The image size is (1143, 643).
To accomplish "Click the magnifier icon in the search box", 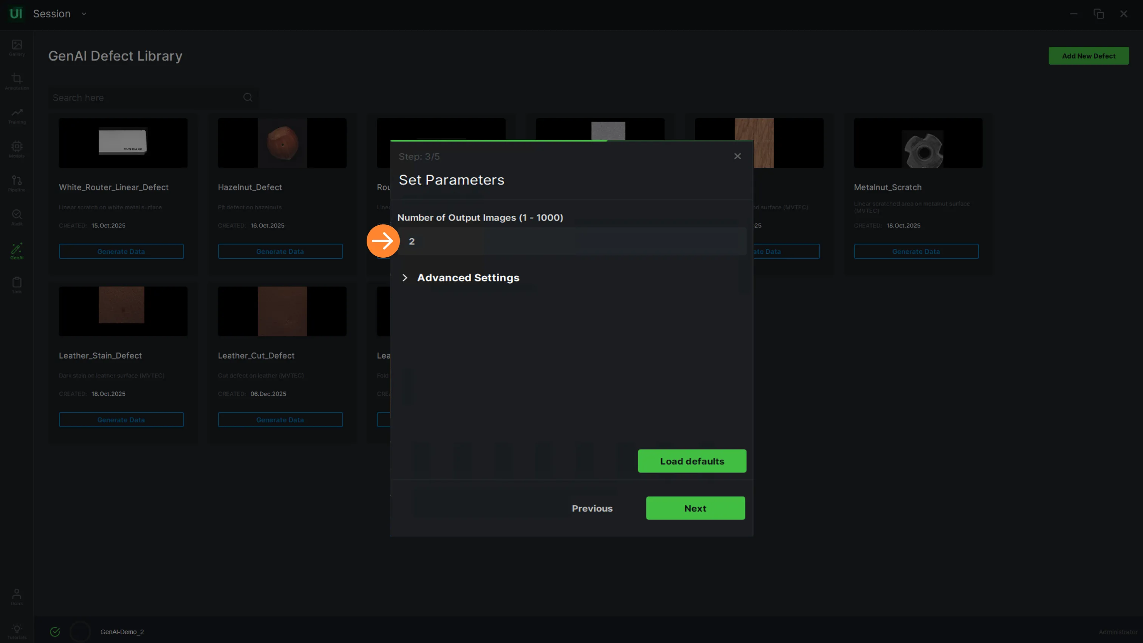I will coord(248,97).
